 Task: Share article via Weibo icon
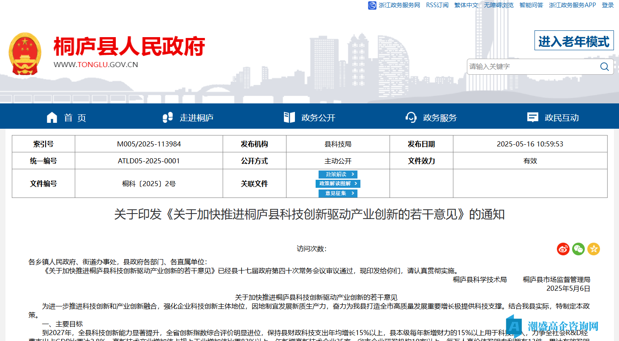pos(563,249)
